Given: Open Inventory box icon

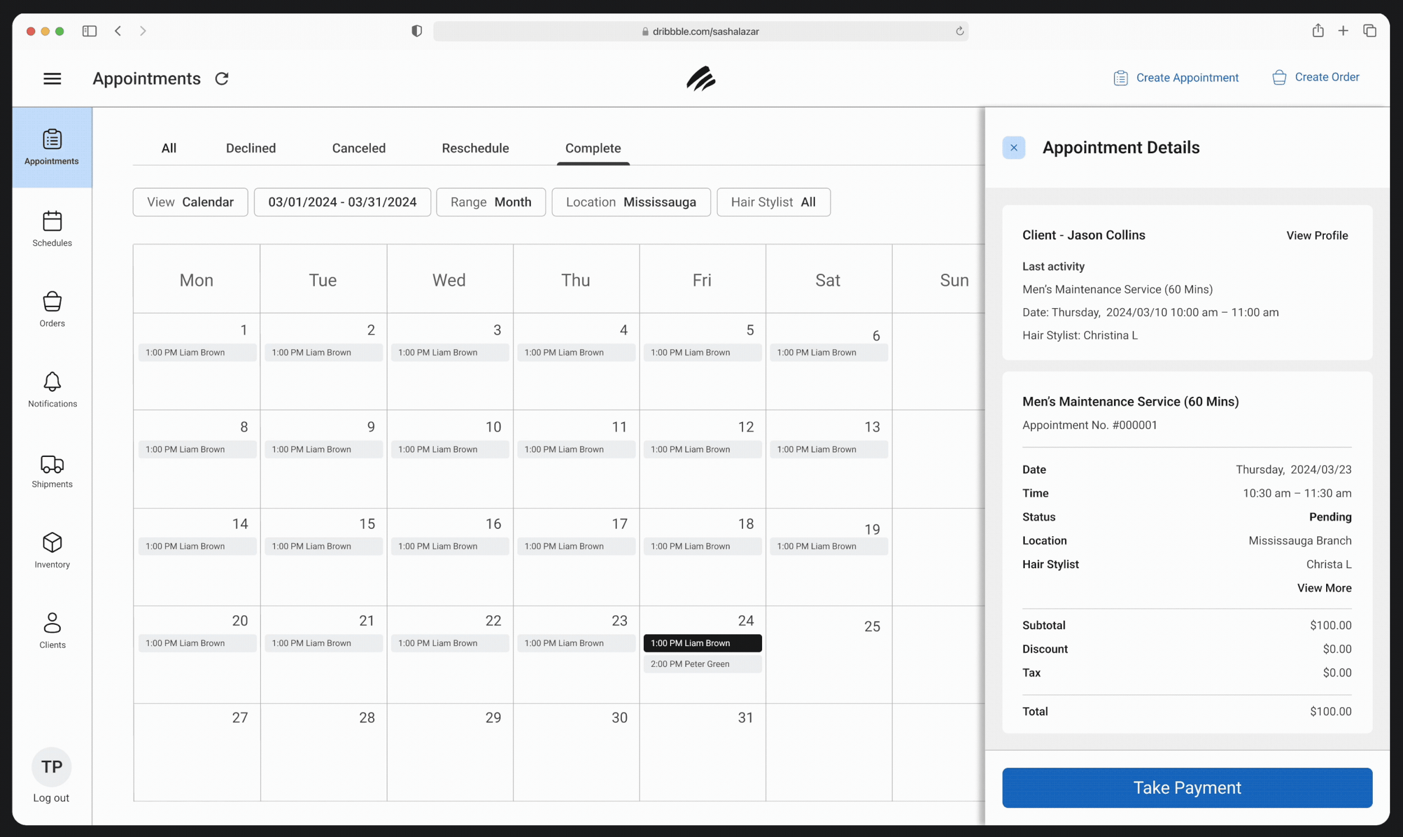Looking at the screenshot, I should pos(52,543).
